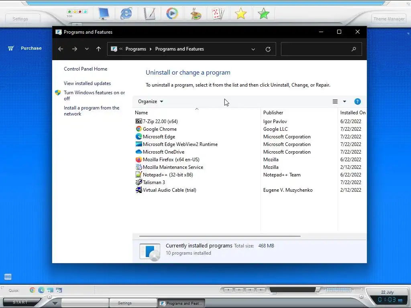The width and height of the screenshot is (411, 308).
Task: Open the Recent locations dropdown arrow
Action: click(x=87, y=49)
